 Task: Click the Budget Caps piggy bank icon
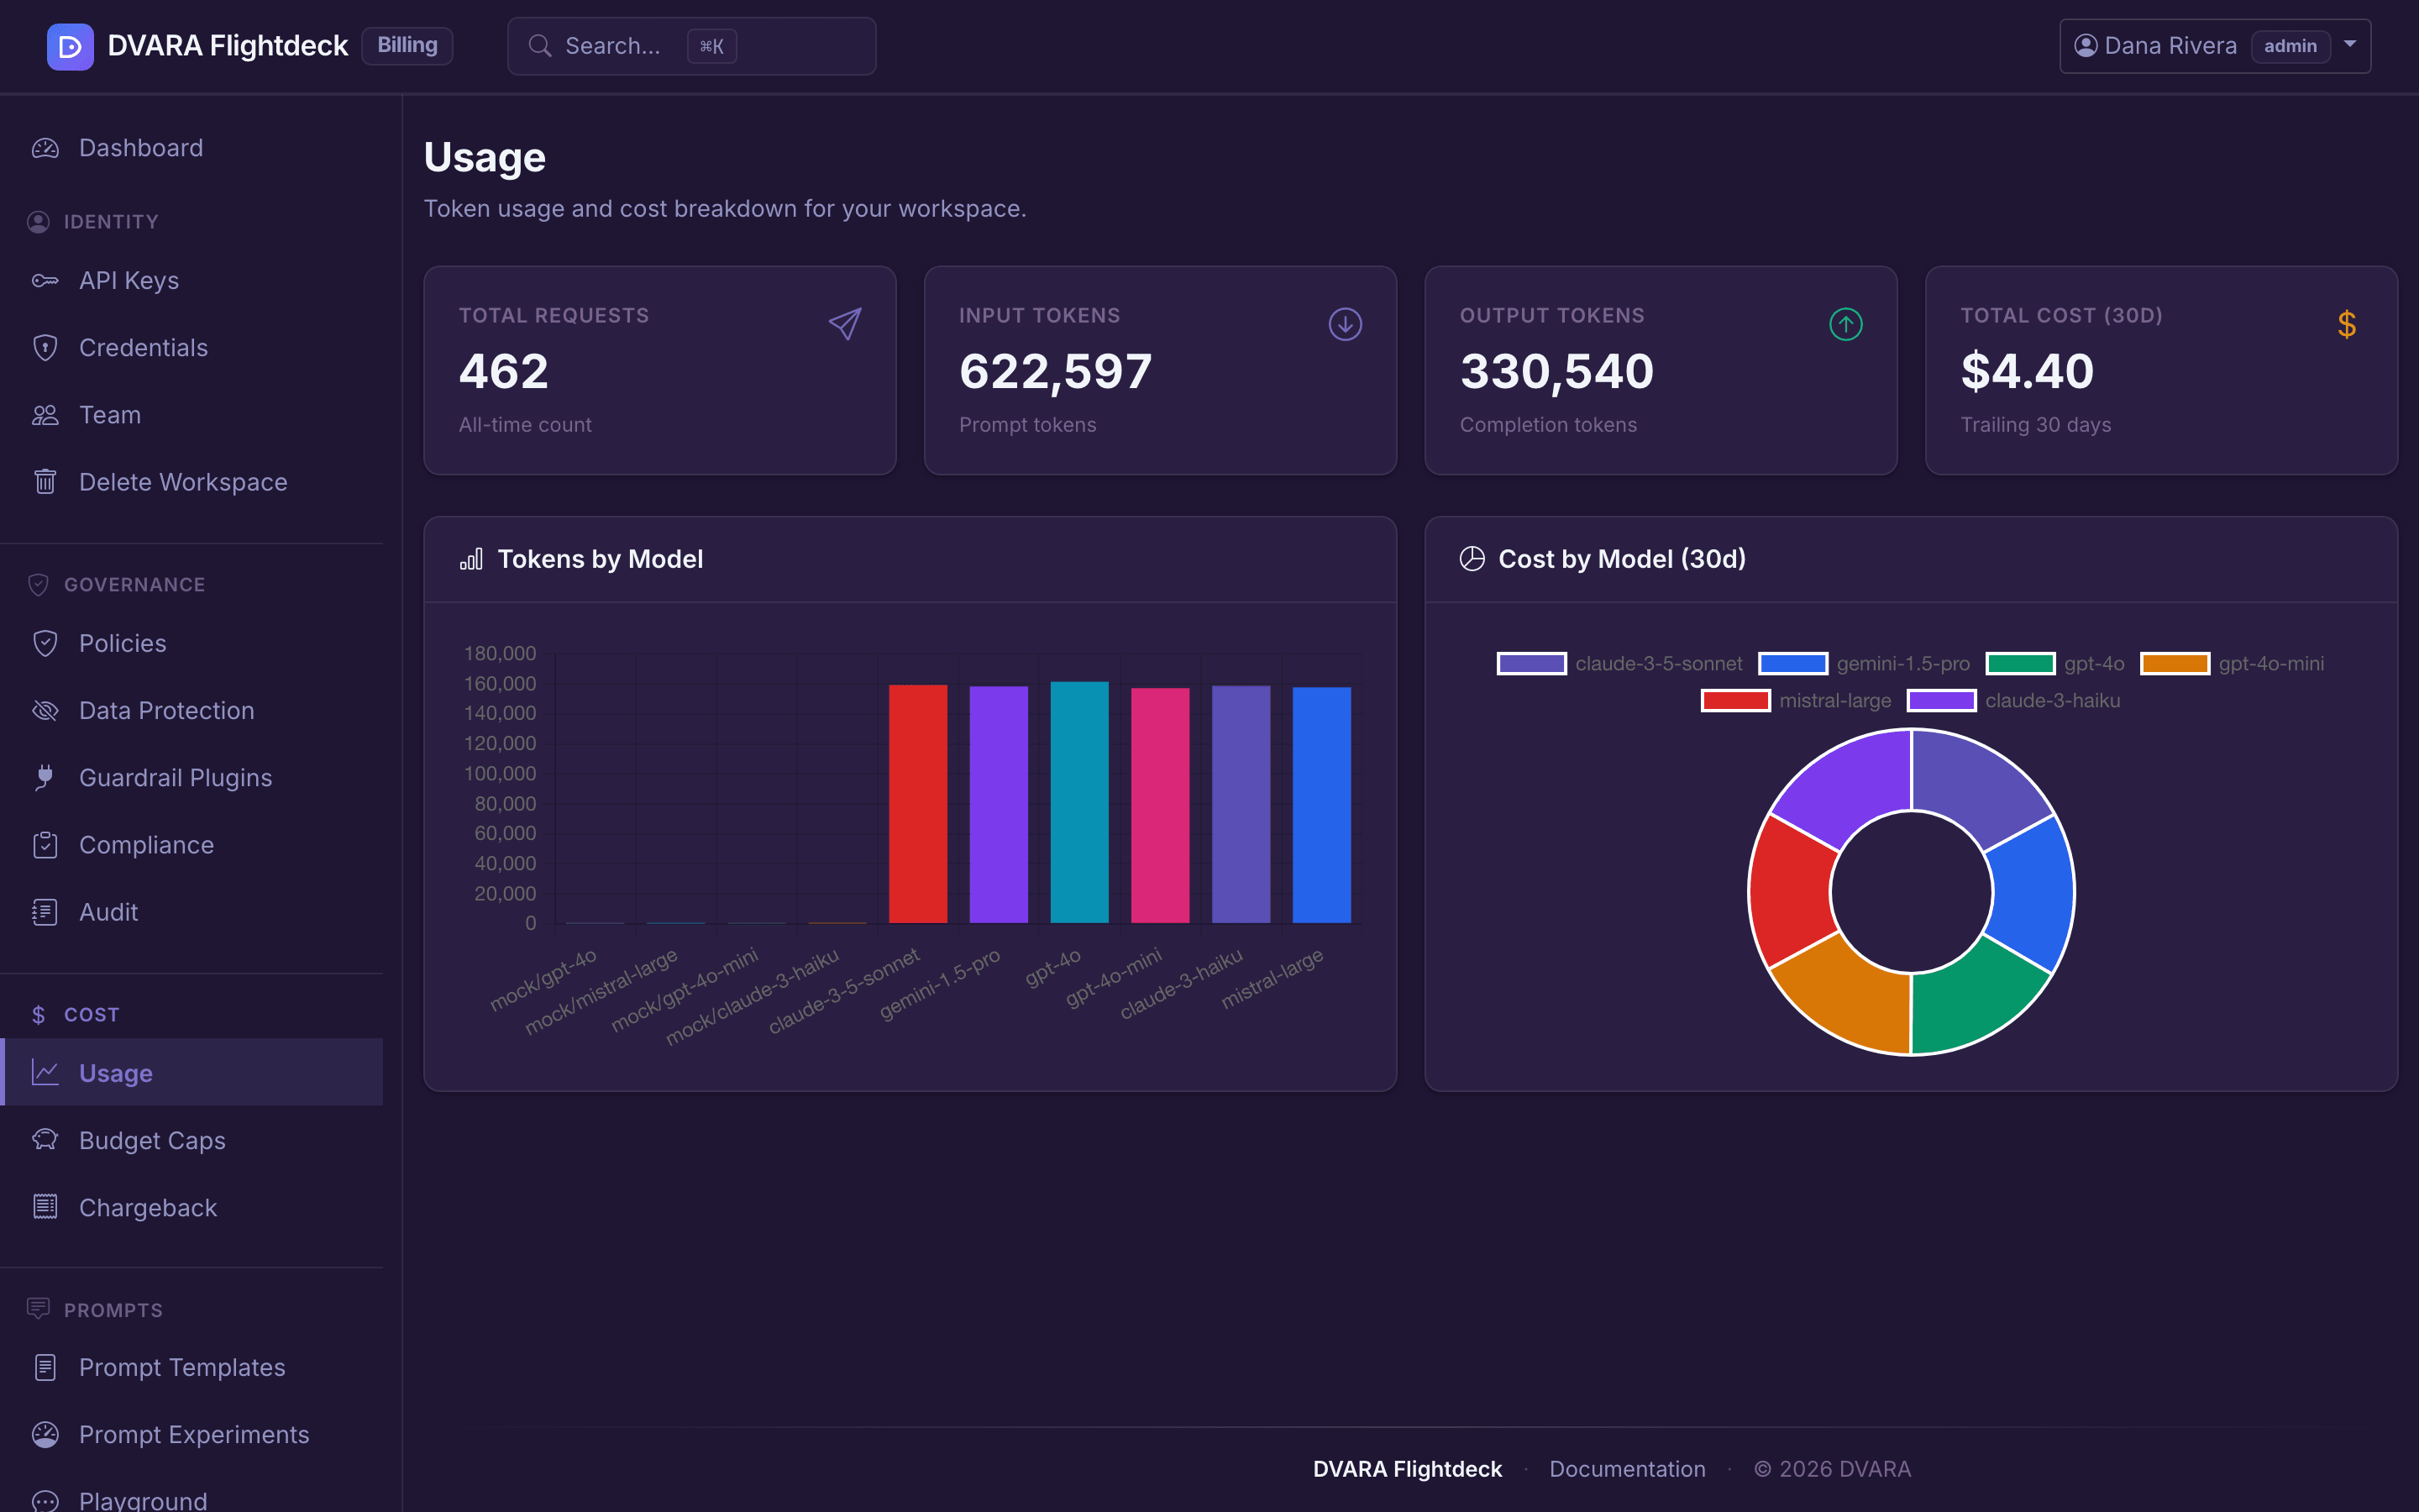pyautogui.click(x=45, y=1140)
